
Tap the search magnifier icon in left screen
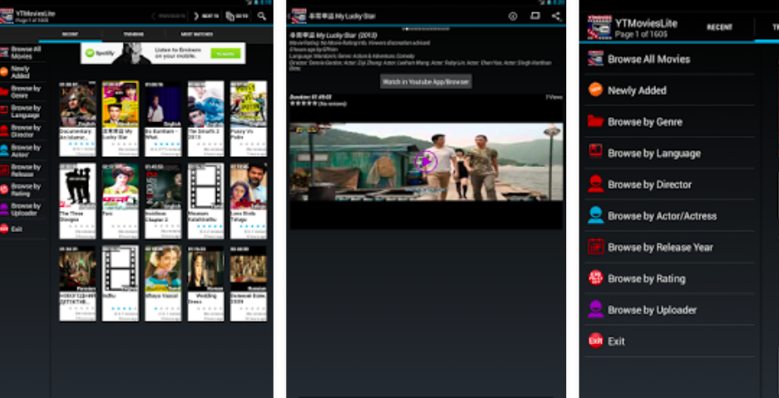click(x=262, y=16)
